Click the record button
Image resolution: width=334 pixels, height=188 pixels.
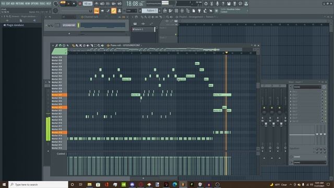tap(80, 4)
